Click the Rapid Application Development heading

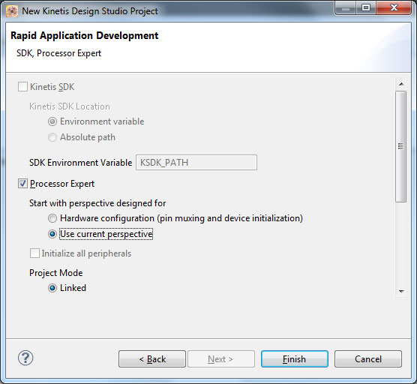[x=84, y=36]
